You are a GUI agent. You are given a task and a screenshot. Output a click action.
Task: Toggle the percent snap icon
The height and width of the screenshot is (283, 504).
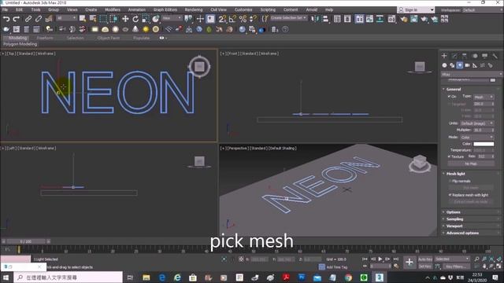coord(243,19)
